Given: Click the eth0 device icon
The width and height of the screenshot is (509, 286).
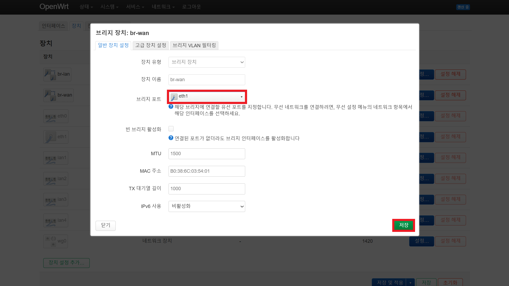Looking at the screenshot, I should 50,116.
